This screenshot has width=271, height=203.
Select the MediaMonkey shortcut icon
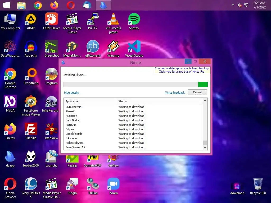tap(72, 49)
